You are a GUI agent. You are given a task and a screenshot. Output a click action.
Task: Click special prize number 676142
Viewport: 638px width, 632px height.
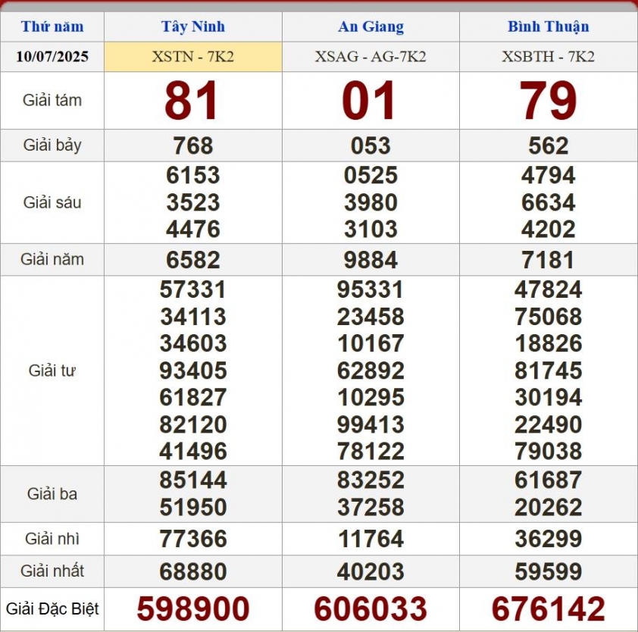tap(548, 609)
